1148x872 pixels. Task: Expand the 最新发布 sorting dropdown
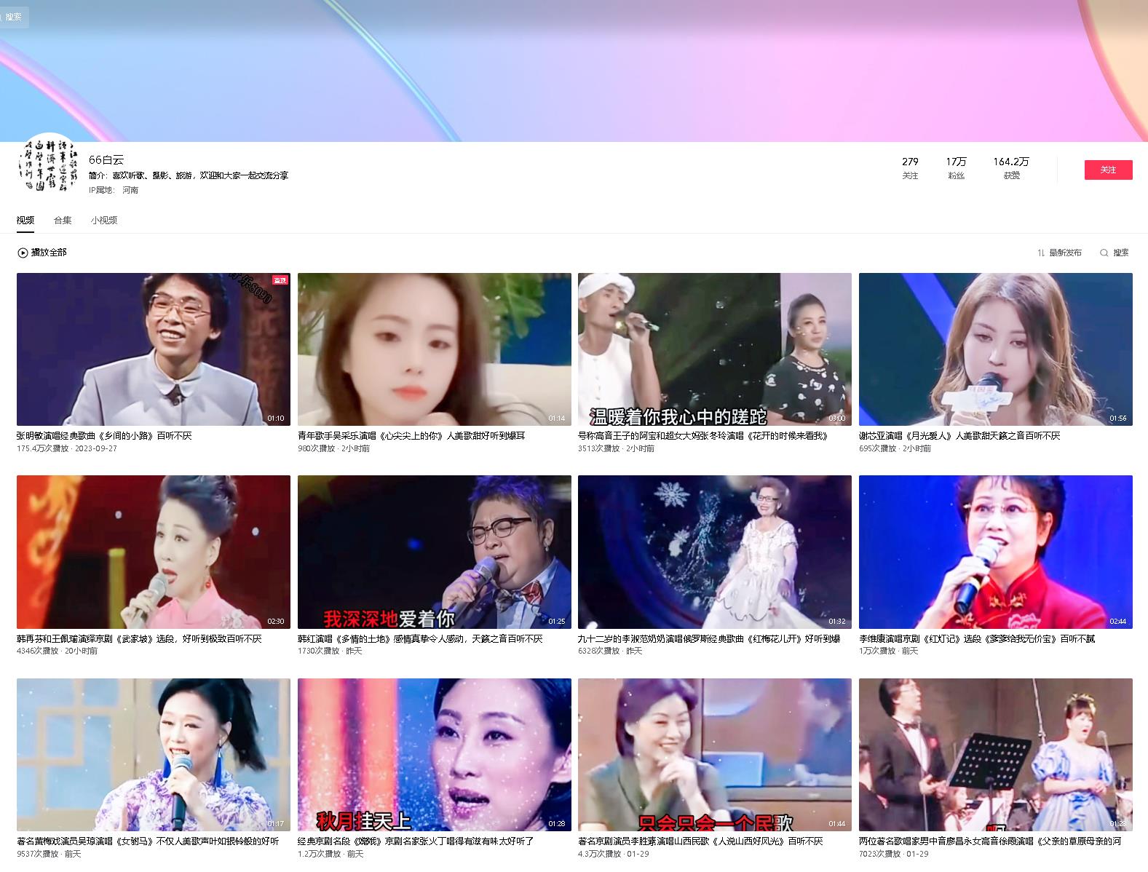[1065, 253]
